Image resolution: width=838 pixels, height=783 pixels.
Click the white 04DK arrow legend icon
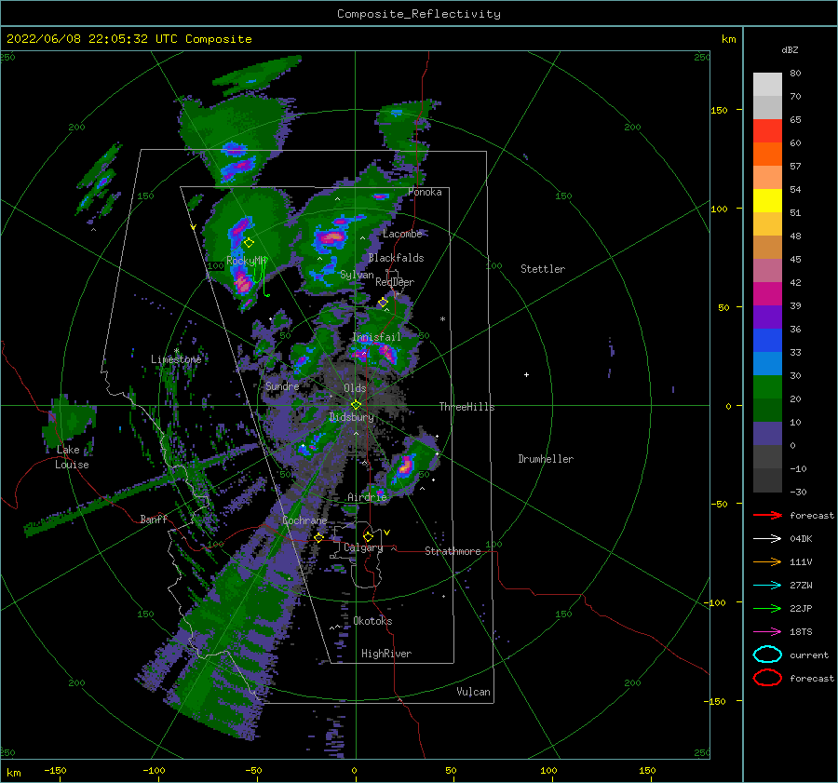coord(767,539)
